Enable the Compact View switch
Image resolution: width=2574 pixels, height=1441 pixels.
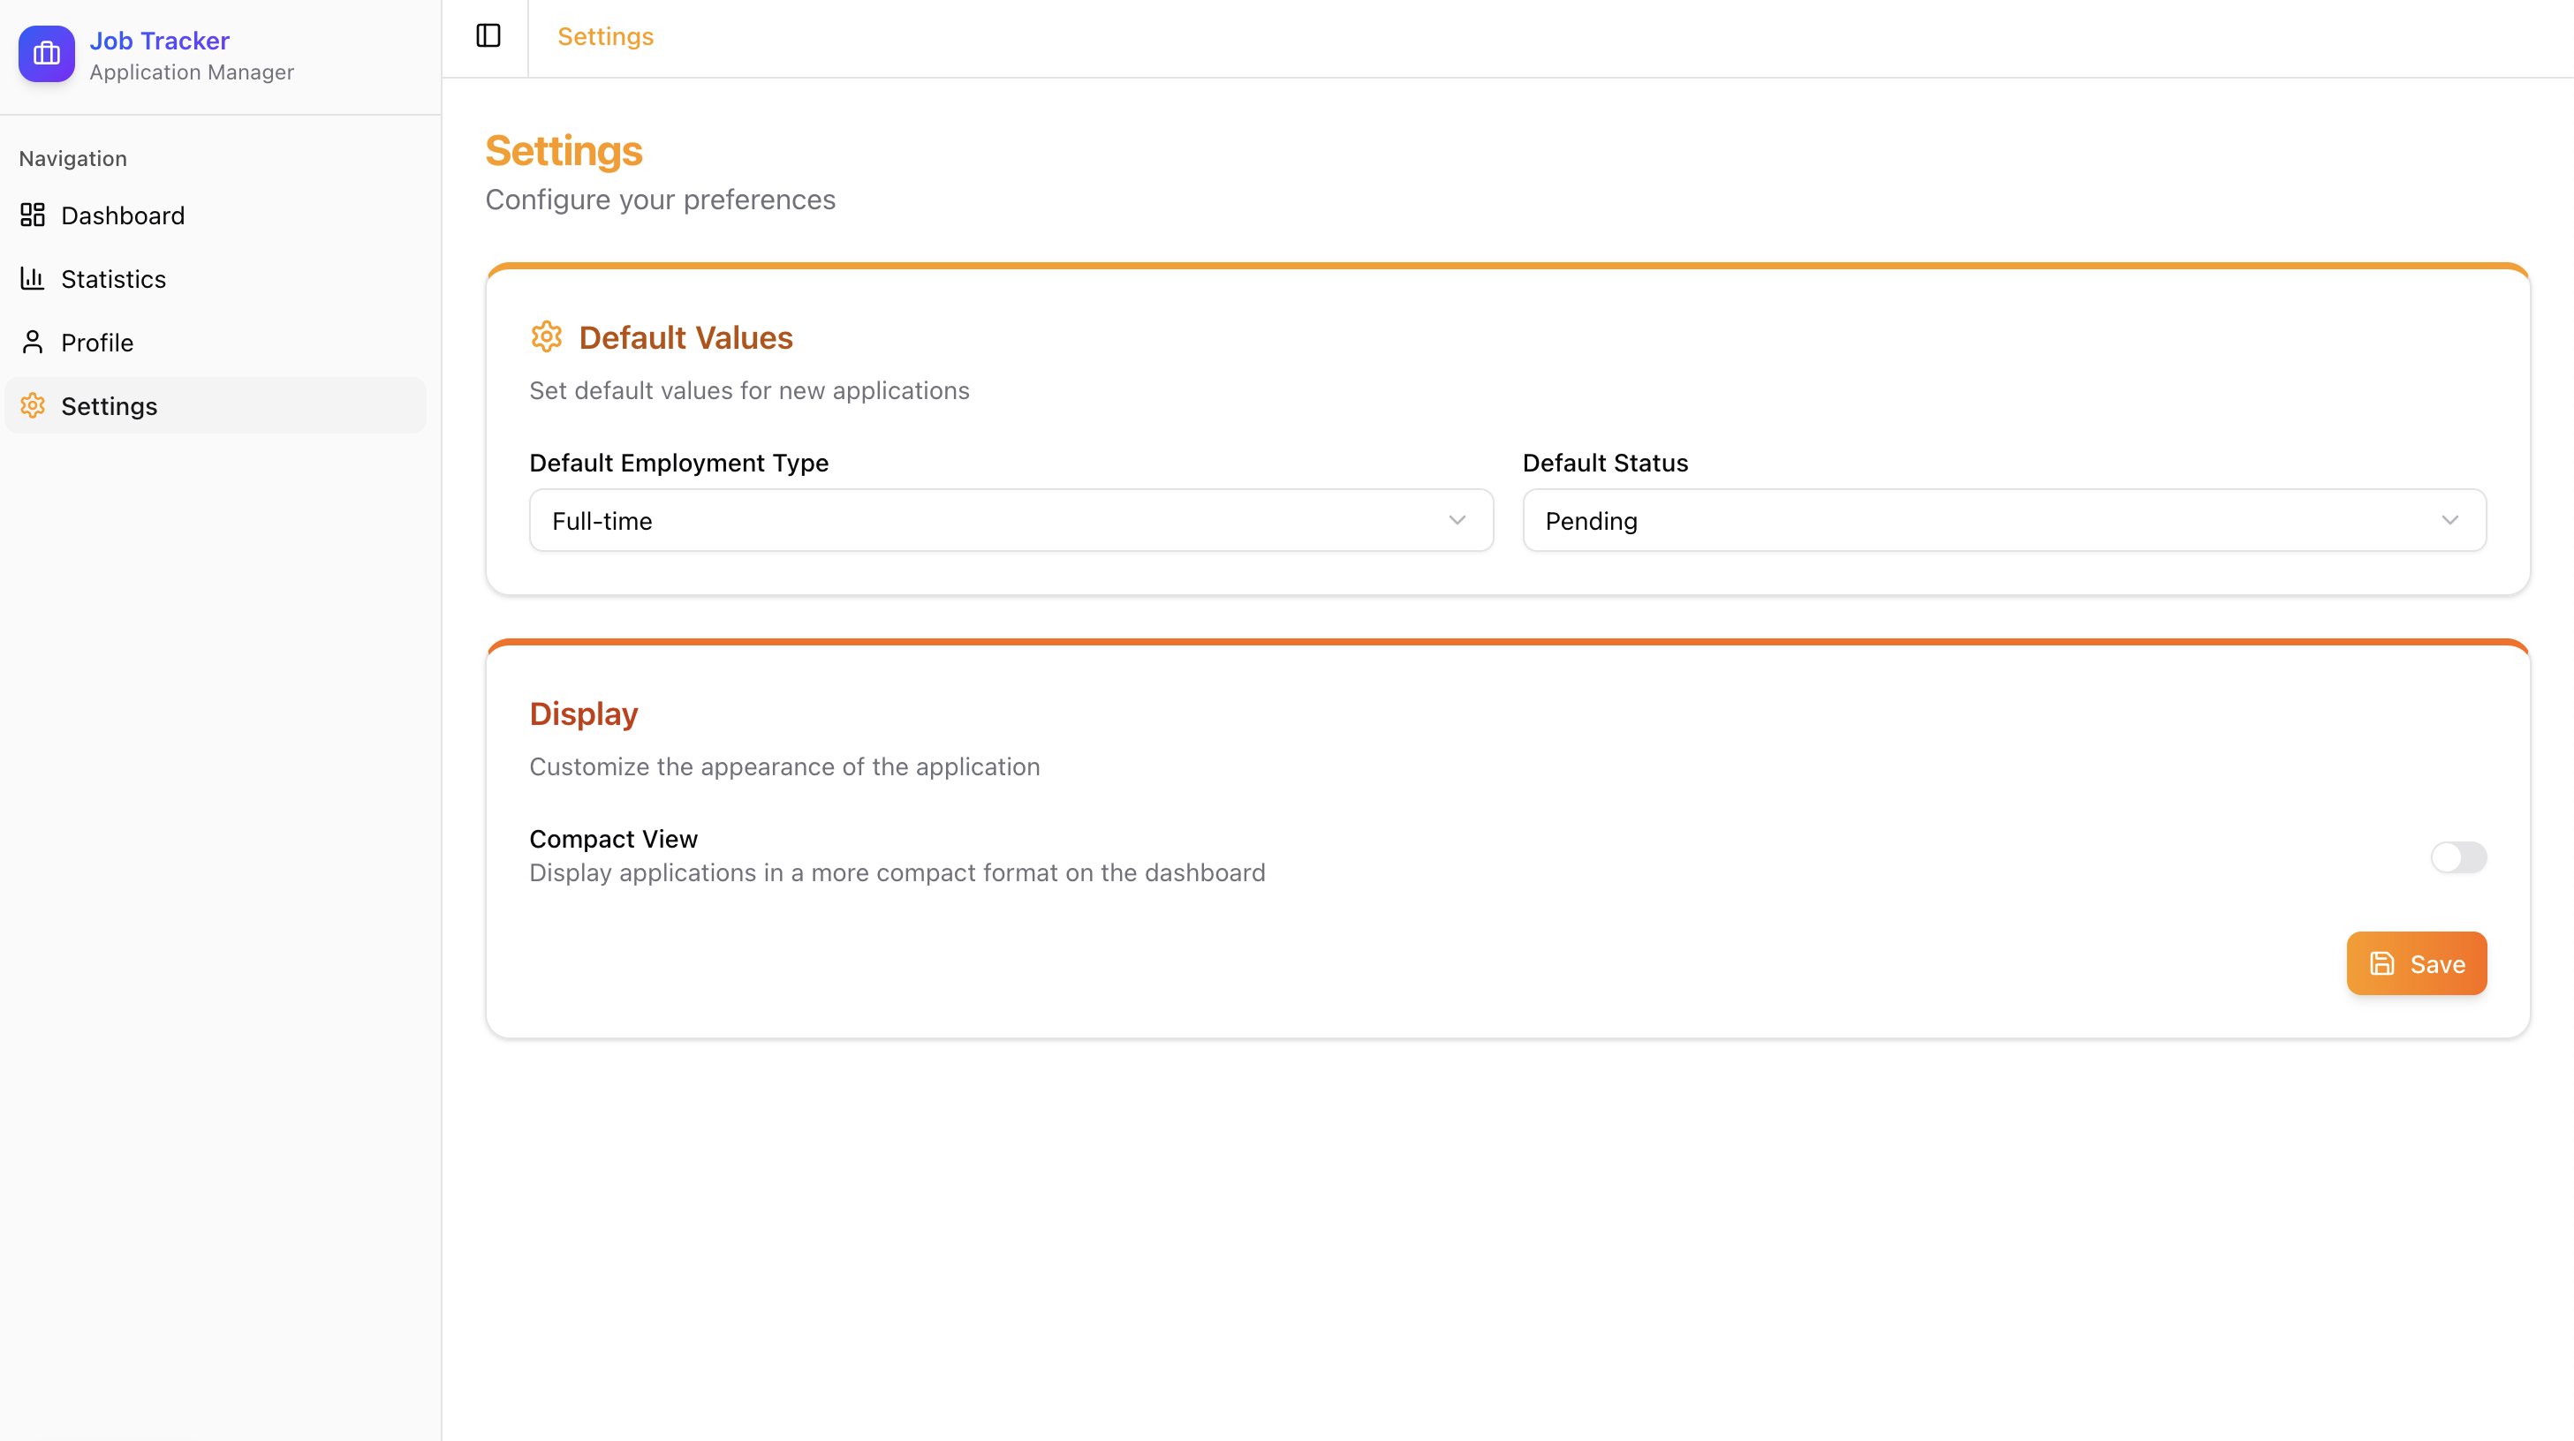point(2458,856)
